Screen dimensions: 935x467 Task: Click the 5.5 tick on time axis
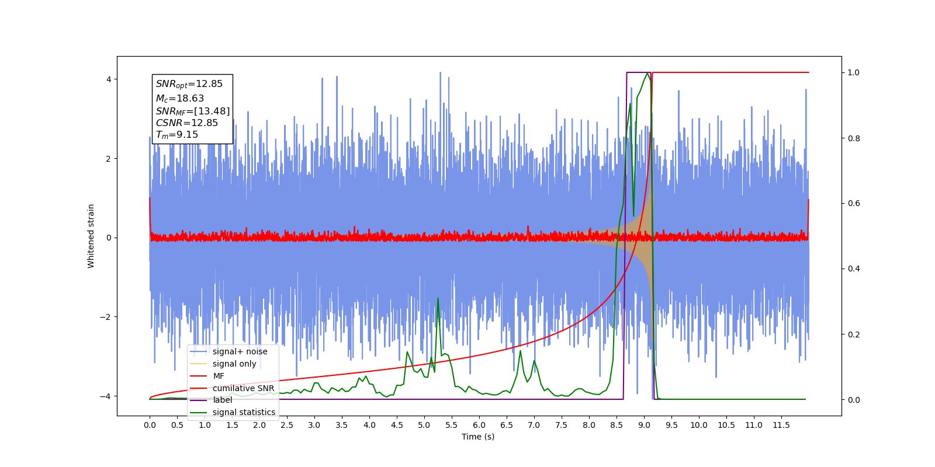(452, 425)
